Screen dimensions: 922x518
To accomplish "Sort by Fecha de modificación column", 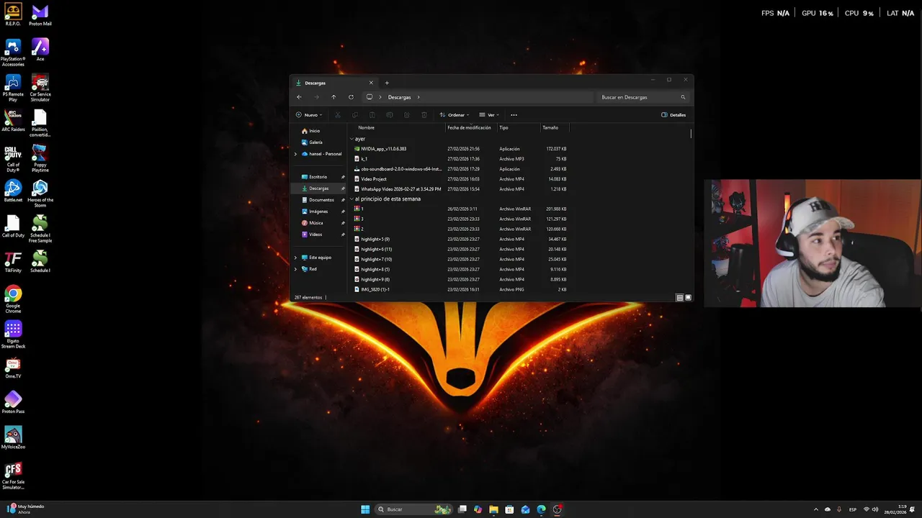I will (469, 127).
